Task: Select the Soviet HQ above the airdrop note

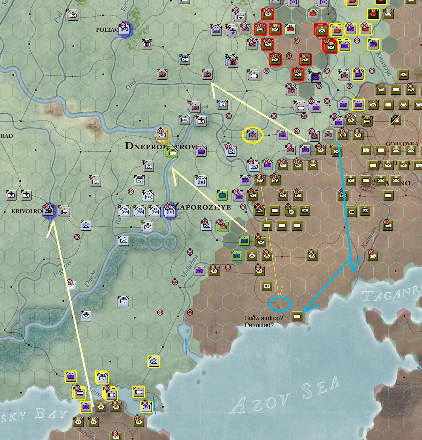Action: (267, 286)
